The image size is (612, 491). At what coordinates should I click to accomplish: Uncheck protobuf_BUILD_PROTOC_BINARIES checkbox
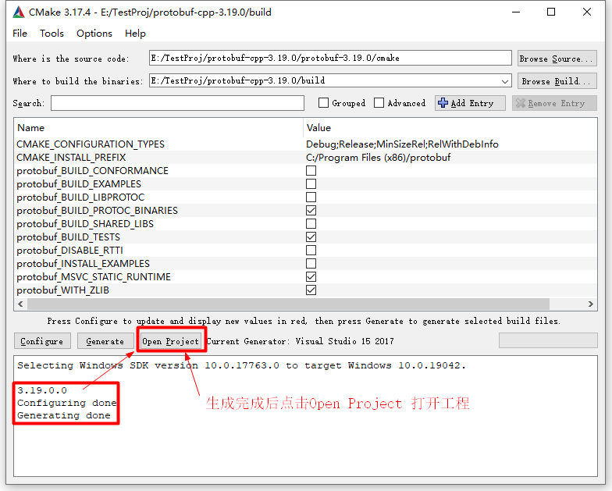[311, 211]
